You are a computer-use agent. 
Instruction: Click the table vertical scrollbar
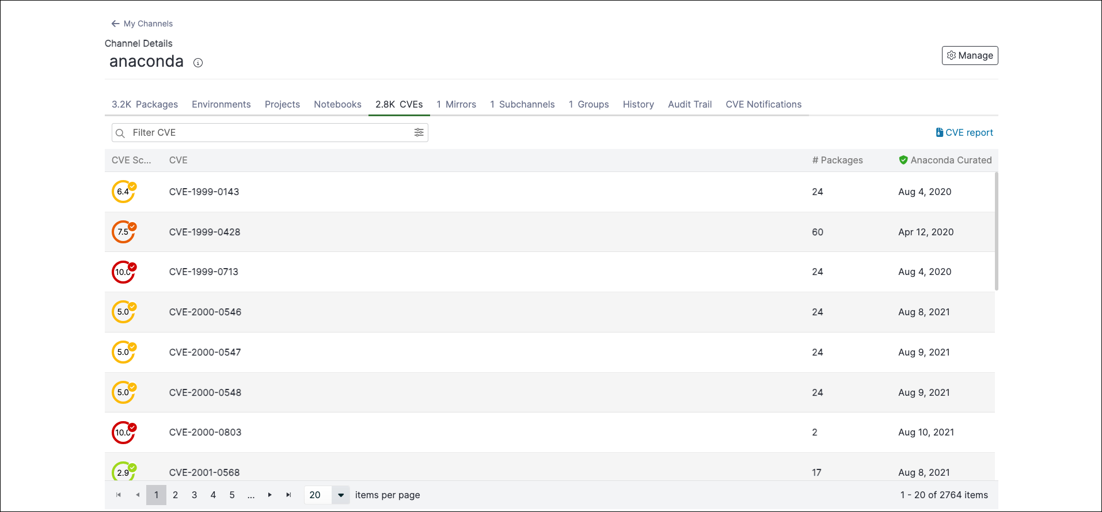[x=996, y=231]
